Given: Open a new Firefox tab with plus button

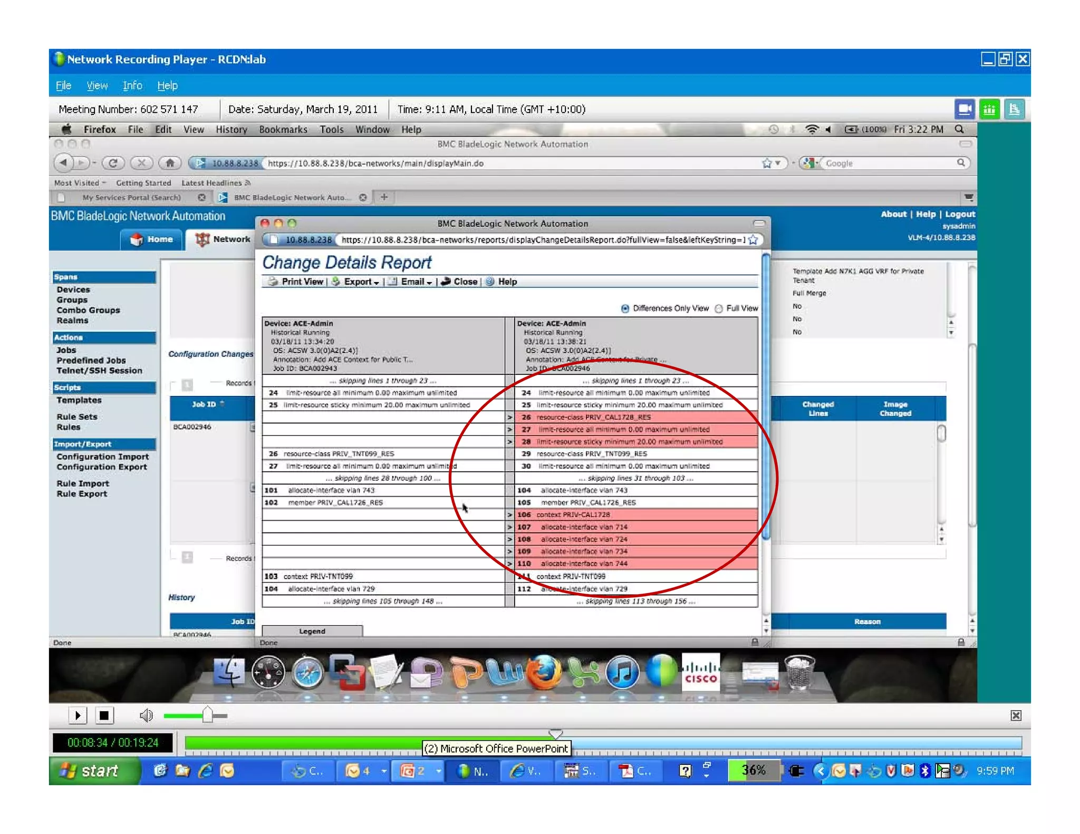Looking at the screenshot, I should pos(384,197).
